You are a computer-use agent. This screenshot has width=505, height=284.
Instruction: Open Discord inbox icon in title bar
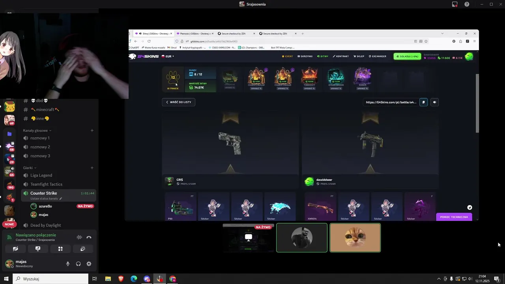[x=455, y=4]
